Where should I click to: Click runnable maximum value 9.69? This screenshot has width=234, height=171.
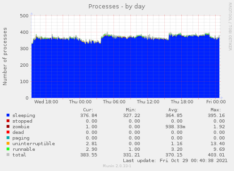pyautogui.click(x=219, y=149)
